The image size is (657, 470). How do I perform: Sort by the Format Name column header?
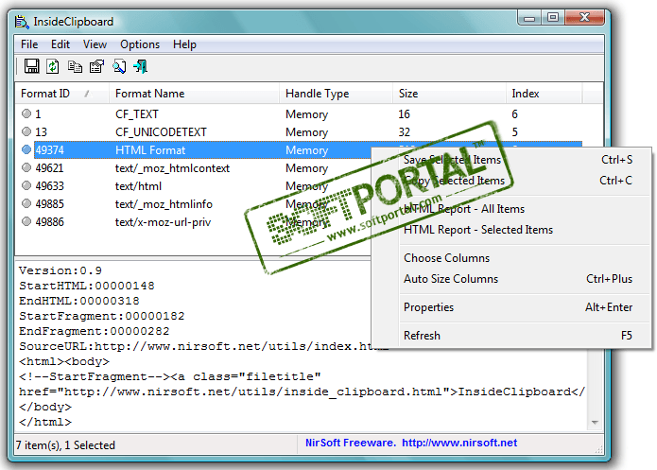pos(195,94)
